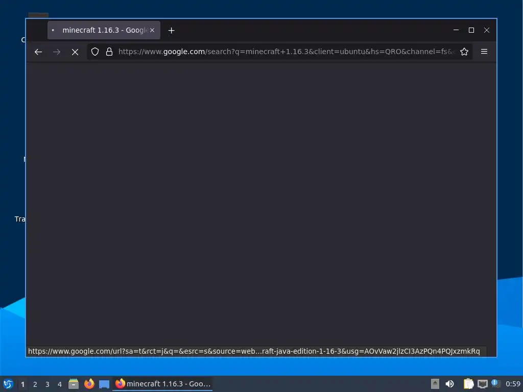This screenshot has width=523, height=392.
Task: Show desktop using the taskbar blue icon
Action: point(104,384)
